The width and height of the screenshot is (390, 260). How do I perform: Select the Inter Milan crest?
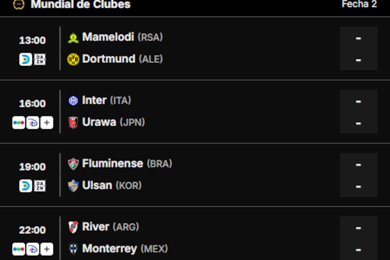pyautogui.click(x=73, y=100)
